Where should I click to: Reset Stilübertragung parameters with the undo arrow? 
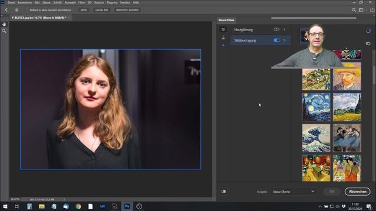pos(368,43)
